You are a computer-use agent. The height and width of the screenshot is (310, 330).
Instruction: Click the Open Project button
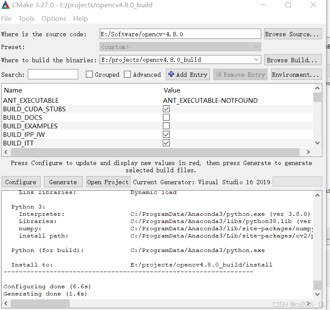[x=108, y=182]
